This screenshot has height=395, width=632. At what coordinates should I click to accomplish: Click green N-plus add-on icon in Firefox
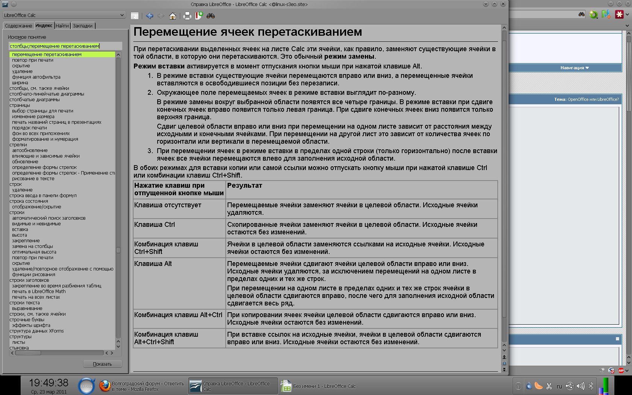coord(606,14)
